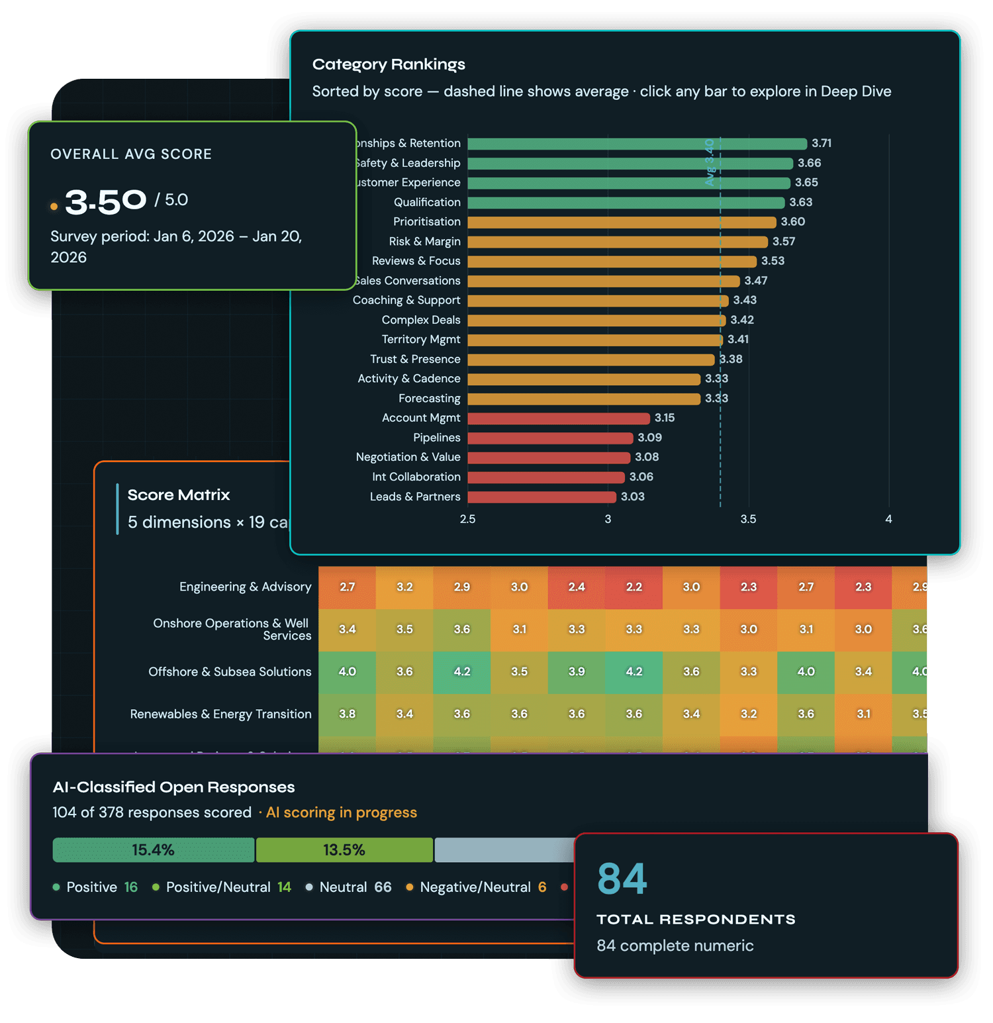Click the Leads & Partners bar
This screenshot has width=993, height=1023.
click(x=542, y=497)
